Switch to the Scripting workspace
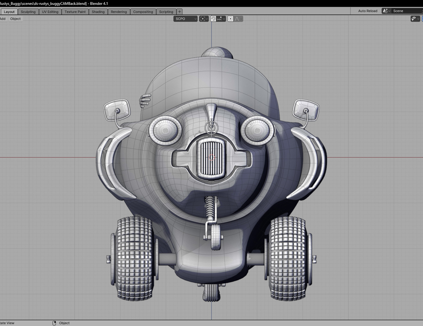Viewport: 423px width, 326px height. pos(166,12)
